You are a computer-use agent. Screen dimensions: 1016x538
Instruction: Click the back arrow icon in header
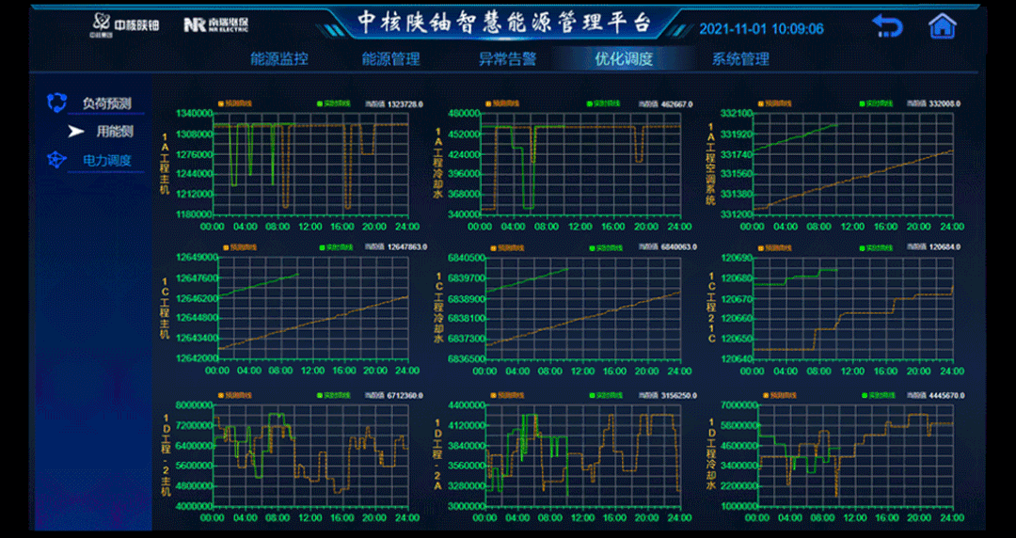pos(886,26)
